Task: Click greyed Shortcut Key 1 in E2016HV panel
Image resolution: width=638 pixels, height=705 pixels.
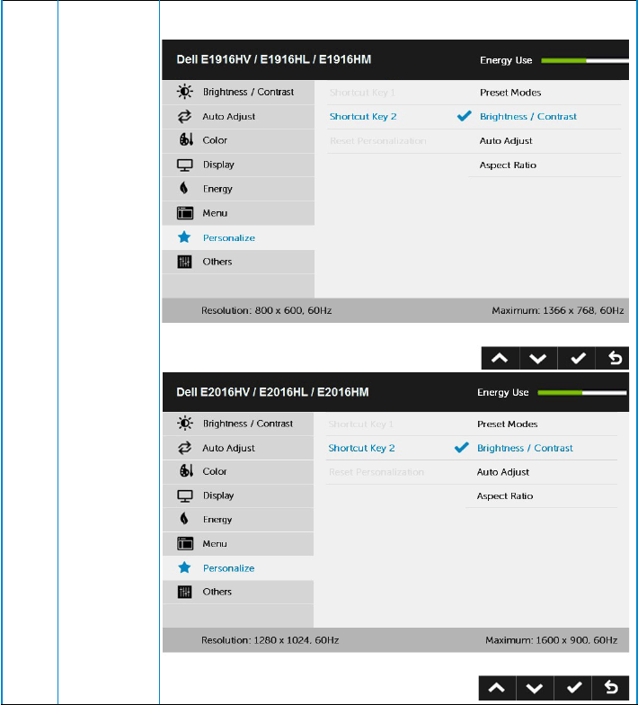Action: point(361,424)
